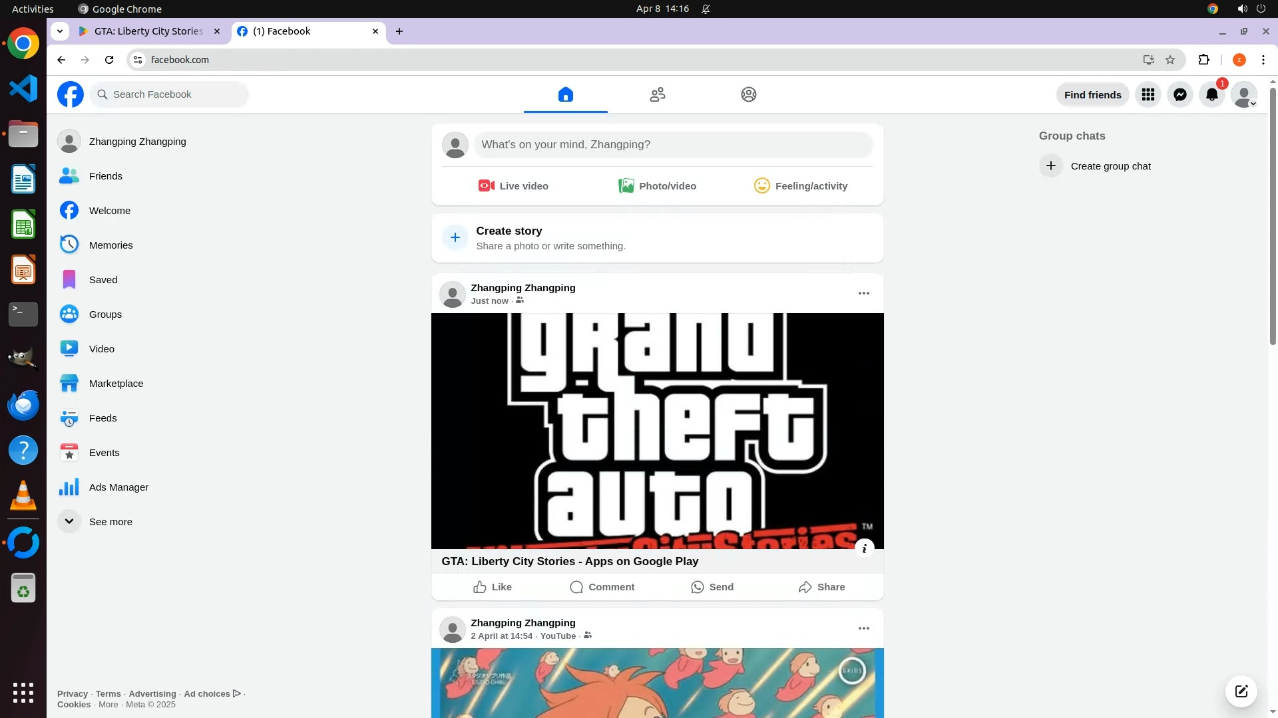Open options menu on GTA post

[863, 293]
